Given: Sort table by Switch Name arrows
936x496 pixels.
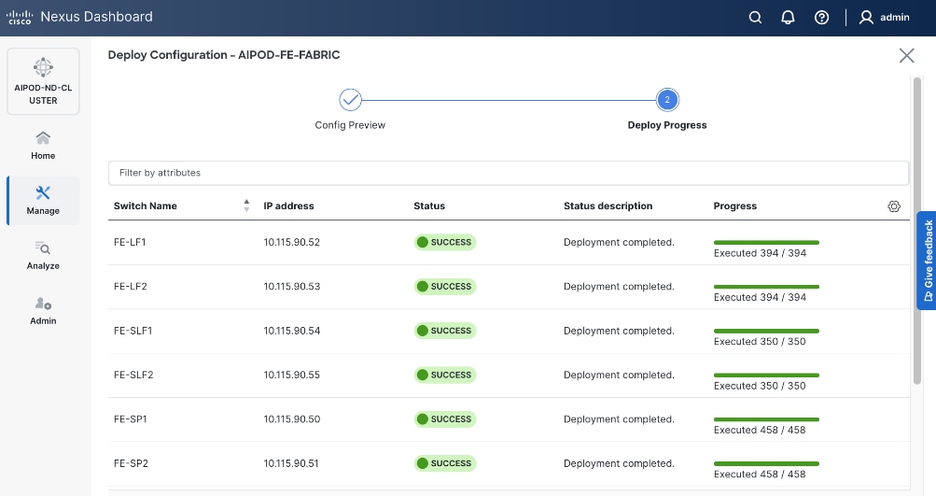Looking at the screenshot, I should tap(246, 205).
